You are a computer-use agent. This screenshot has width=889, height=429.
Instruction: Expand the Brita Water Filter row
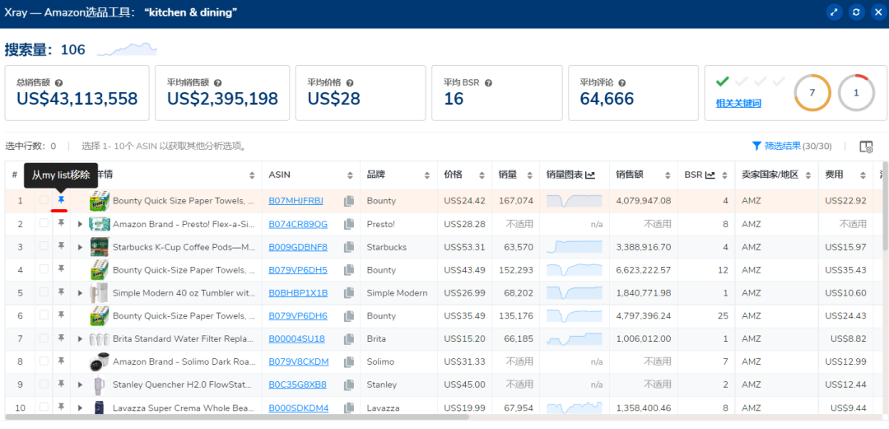(80, 339)
